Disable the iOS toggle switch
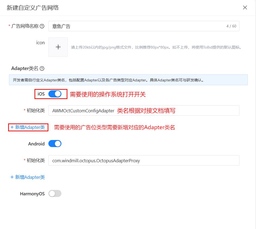This screenshot has height=229, width=256. coord(55,94)
